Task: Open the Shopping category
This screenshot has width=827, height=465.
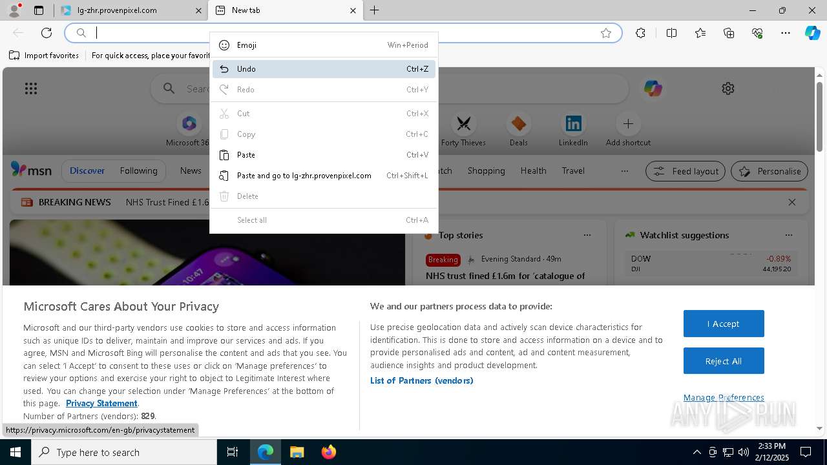Action: click(x=486, y=171)
